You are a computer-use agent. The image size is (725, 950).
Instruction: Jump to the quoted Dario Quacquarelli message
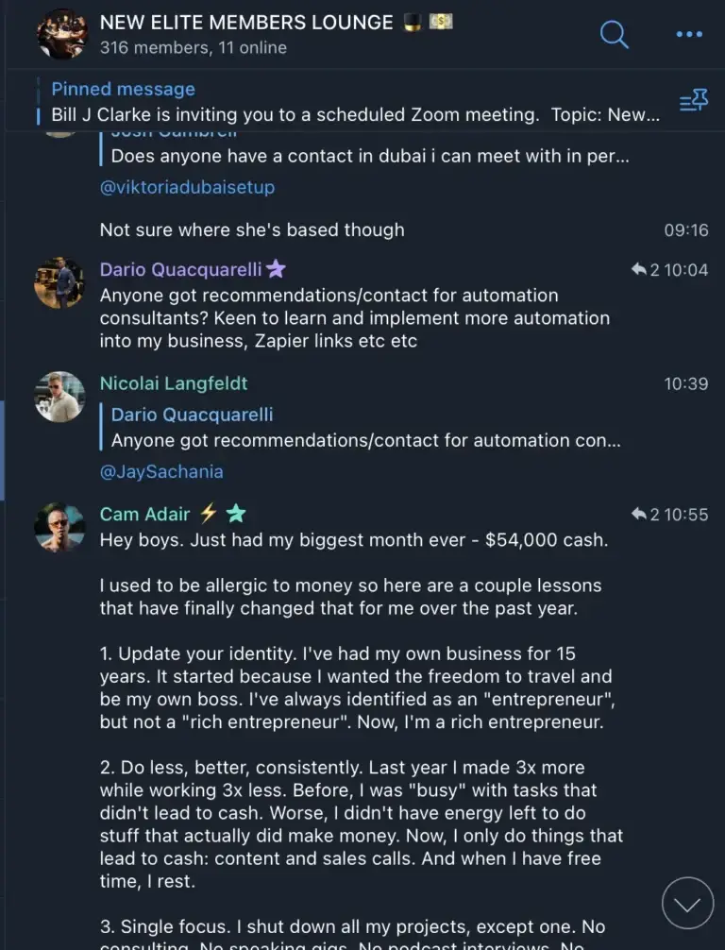tap(365, 428)
